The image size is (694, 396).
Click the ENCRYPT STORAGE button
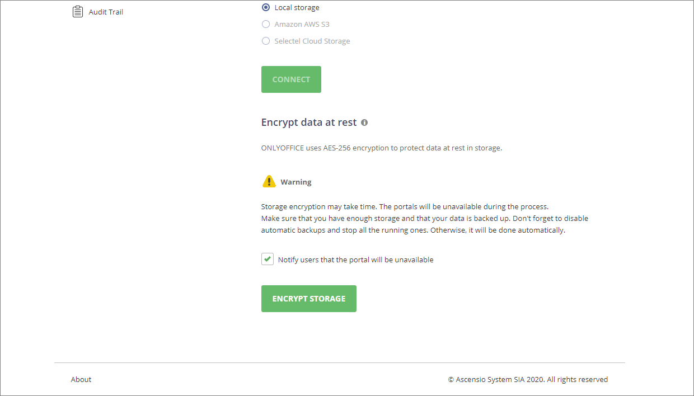308,298
